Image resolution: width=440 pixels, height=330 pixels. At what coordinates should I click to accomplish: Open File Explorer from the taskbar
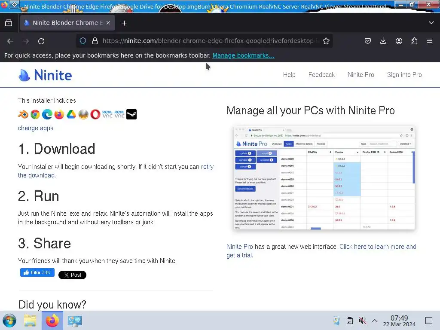[30, 321]
